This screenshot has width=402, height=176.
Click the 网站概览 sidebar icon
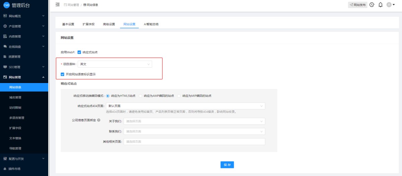[5, 16]
